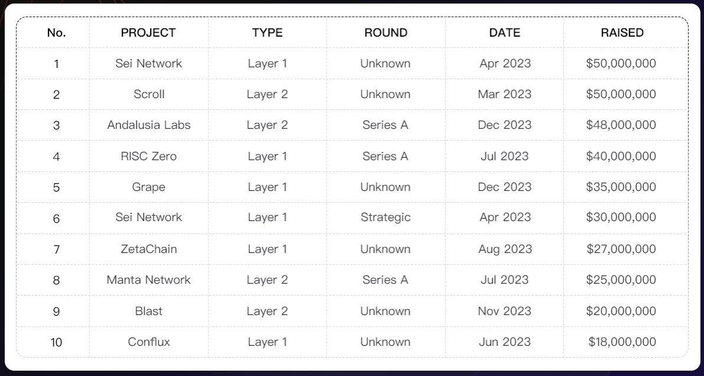Screen dimensions: 704x376
Task: Select the Conflux project name
Action: click(x=149, y=342)
